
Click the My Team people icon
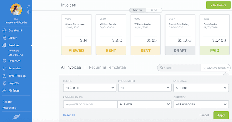coord(4,91)
